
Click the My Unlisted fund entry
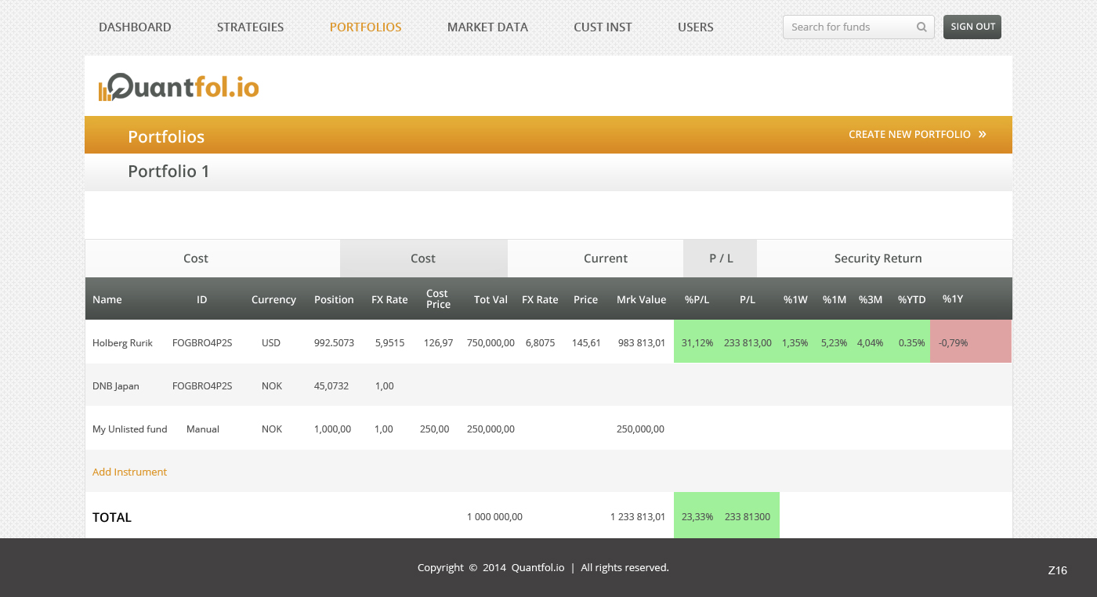(x=130, y=429)
